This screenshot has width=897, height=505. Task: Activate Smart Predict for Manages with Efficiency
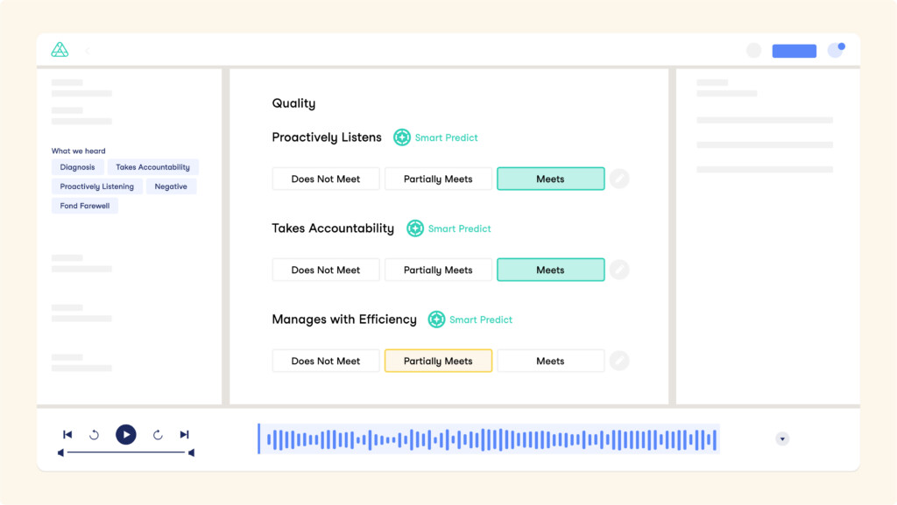(x=436, y=319)
